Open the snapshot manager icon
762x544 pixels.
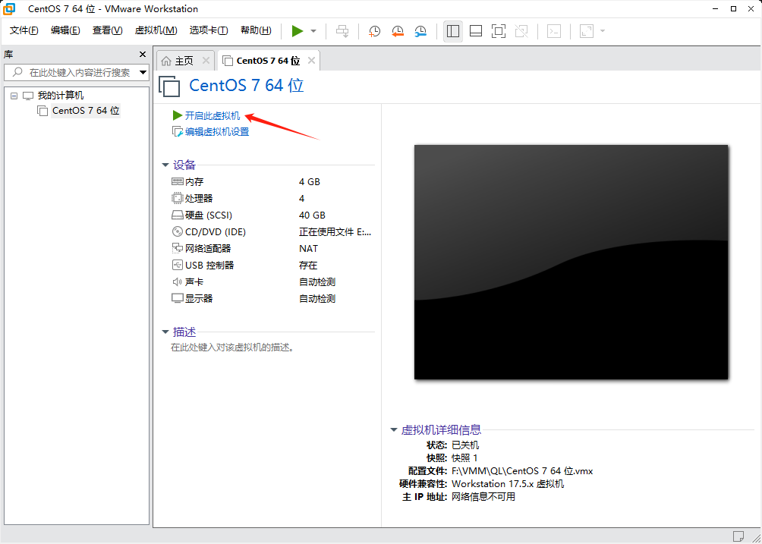tap(420, 31)
